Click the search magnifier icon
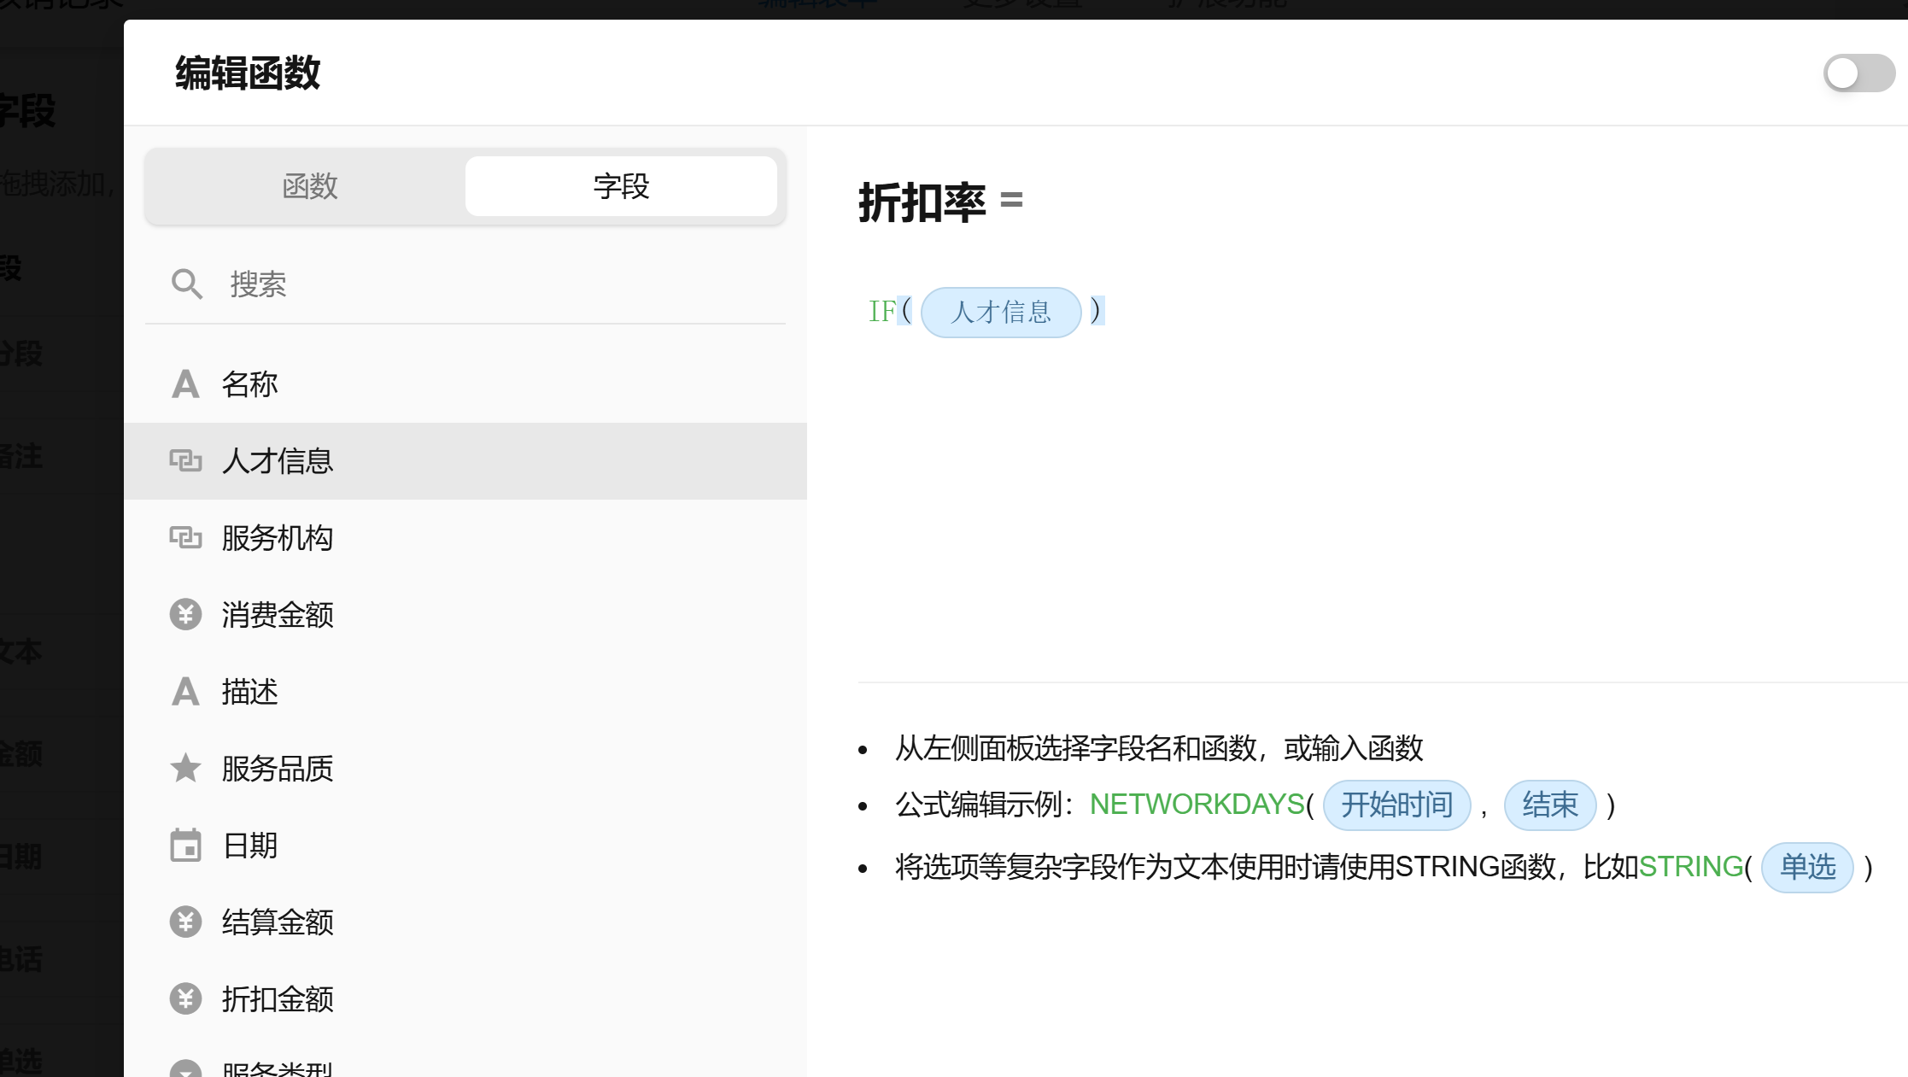 pos(186,284)
